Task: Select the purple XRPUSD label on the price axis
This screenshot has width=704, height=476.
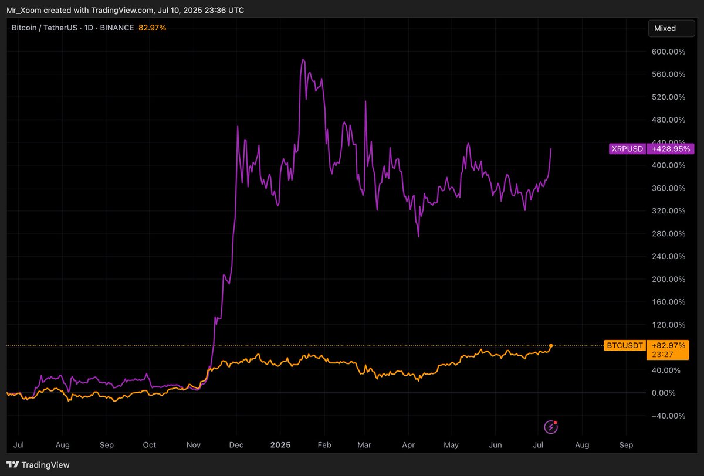Action: 627,149
